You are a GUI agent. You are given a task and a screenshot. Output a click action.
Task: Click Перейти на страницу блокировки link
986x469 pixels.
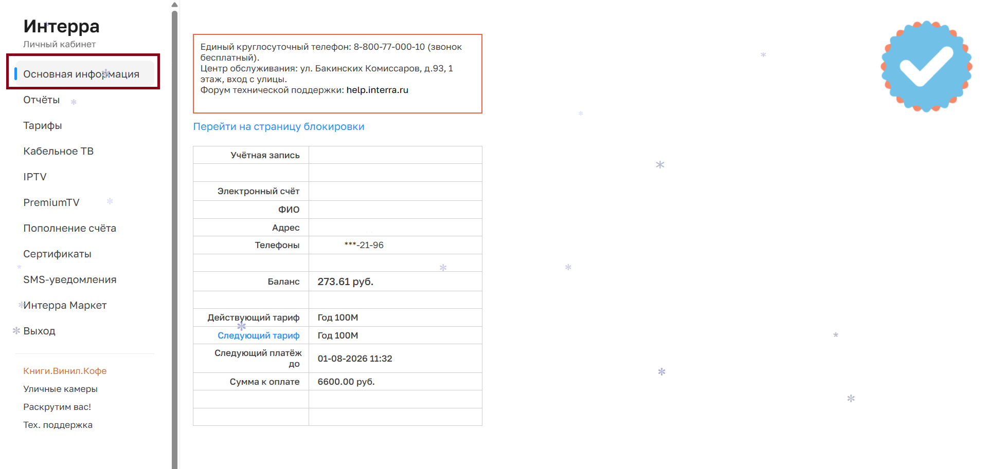278,126
